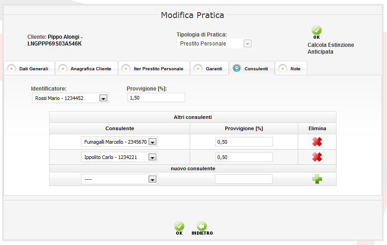Viewport: 387px width, 245px height.
Task: Click the green OK icon near Tipologia
Action: point(316,31)
